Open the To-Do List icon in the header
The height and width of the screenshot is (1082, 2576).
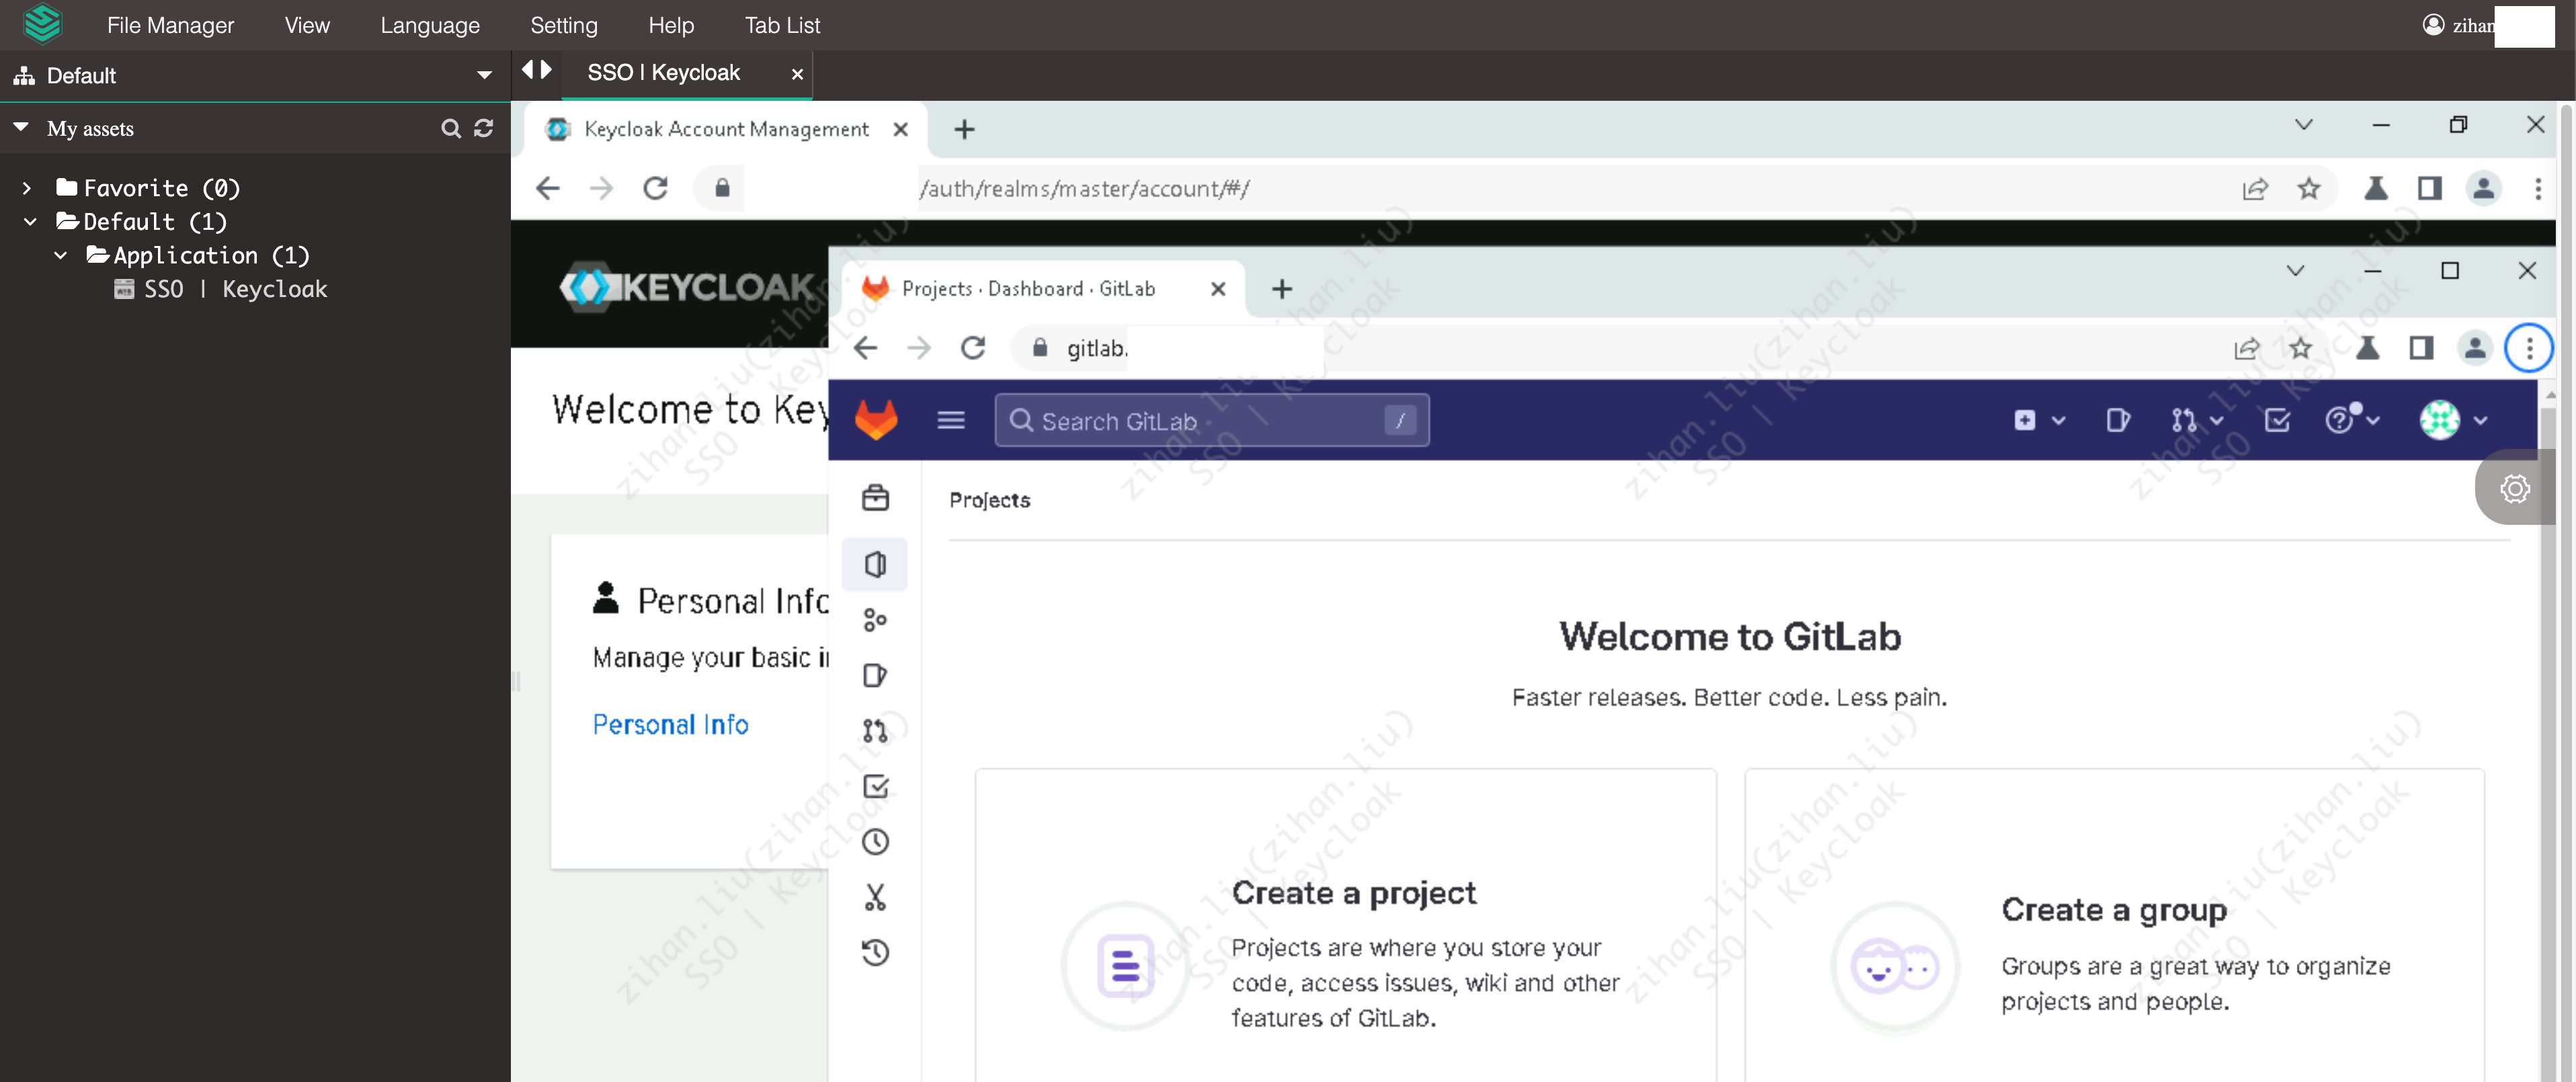point(2276,420)
